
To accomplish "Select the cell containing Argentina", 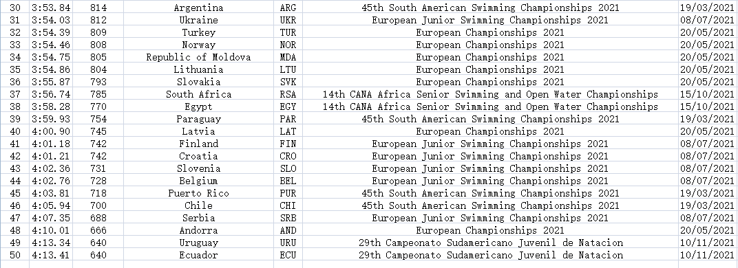I will pyautogui.click(x=199, y=8).
